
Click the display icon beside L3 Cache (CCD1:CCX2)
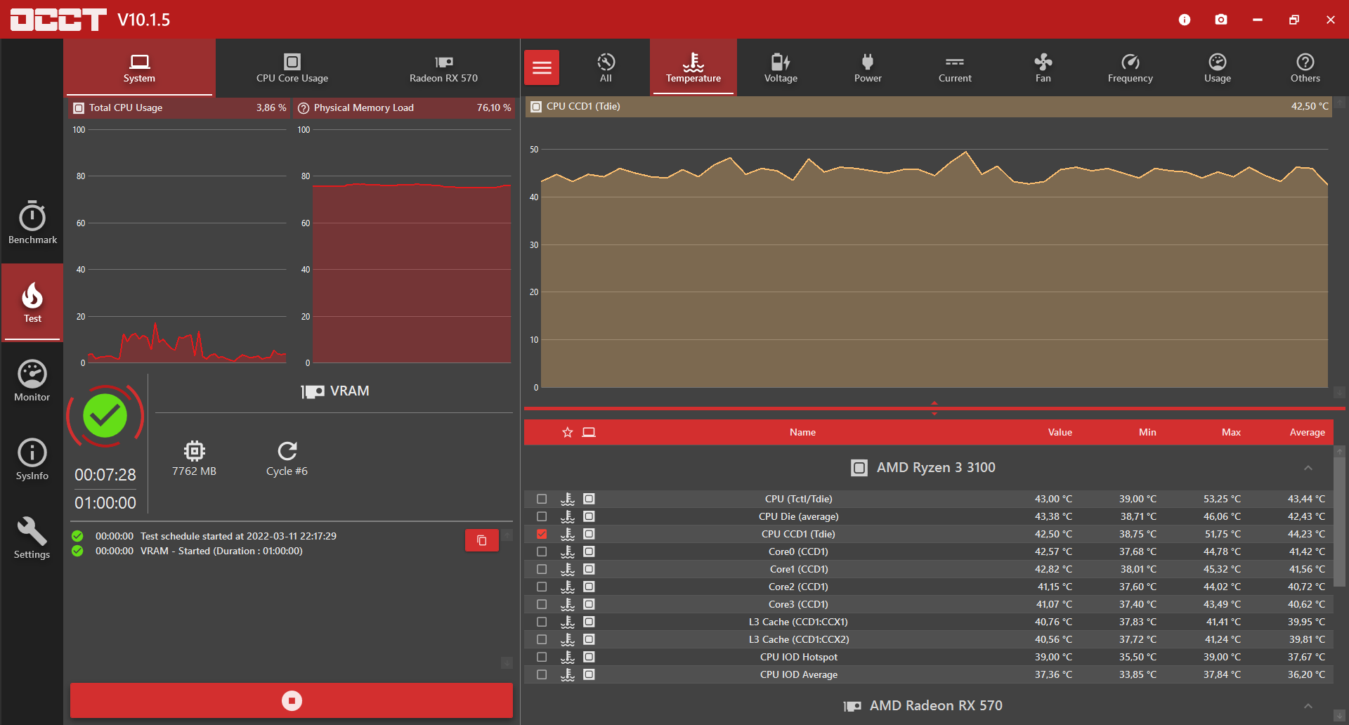(x=589, y=639)
